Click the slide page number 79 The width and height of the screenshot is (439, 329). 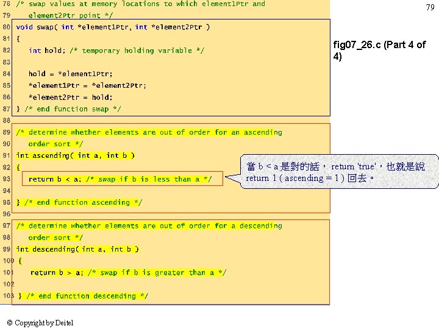point(430,7)
